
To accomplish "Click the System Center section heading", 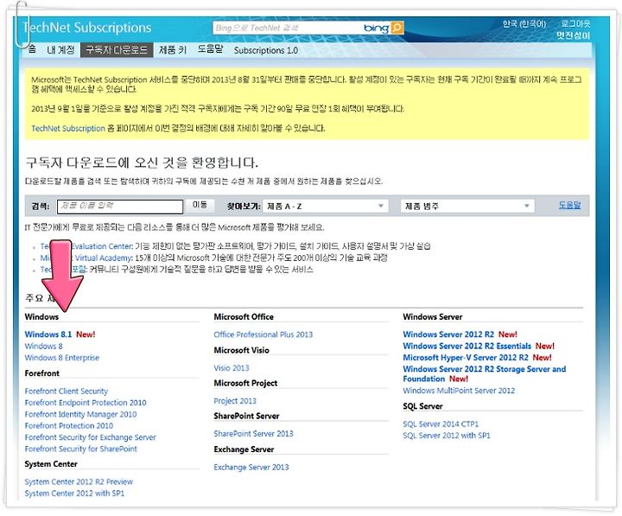I will tap(51, 464).
